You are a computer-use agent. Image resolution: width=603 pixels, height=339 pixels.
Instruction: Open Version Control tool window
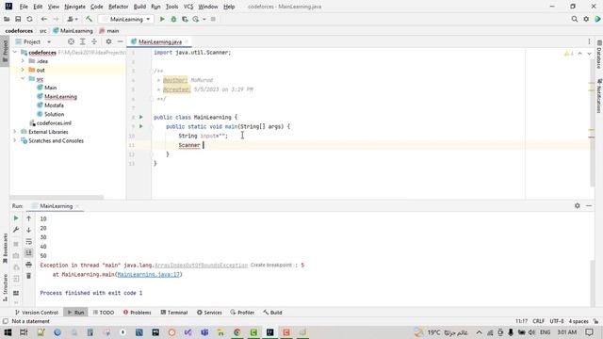[36, 313]
